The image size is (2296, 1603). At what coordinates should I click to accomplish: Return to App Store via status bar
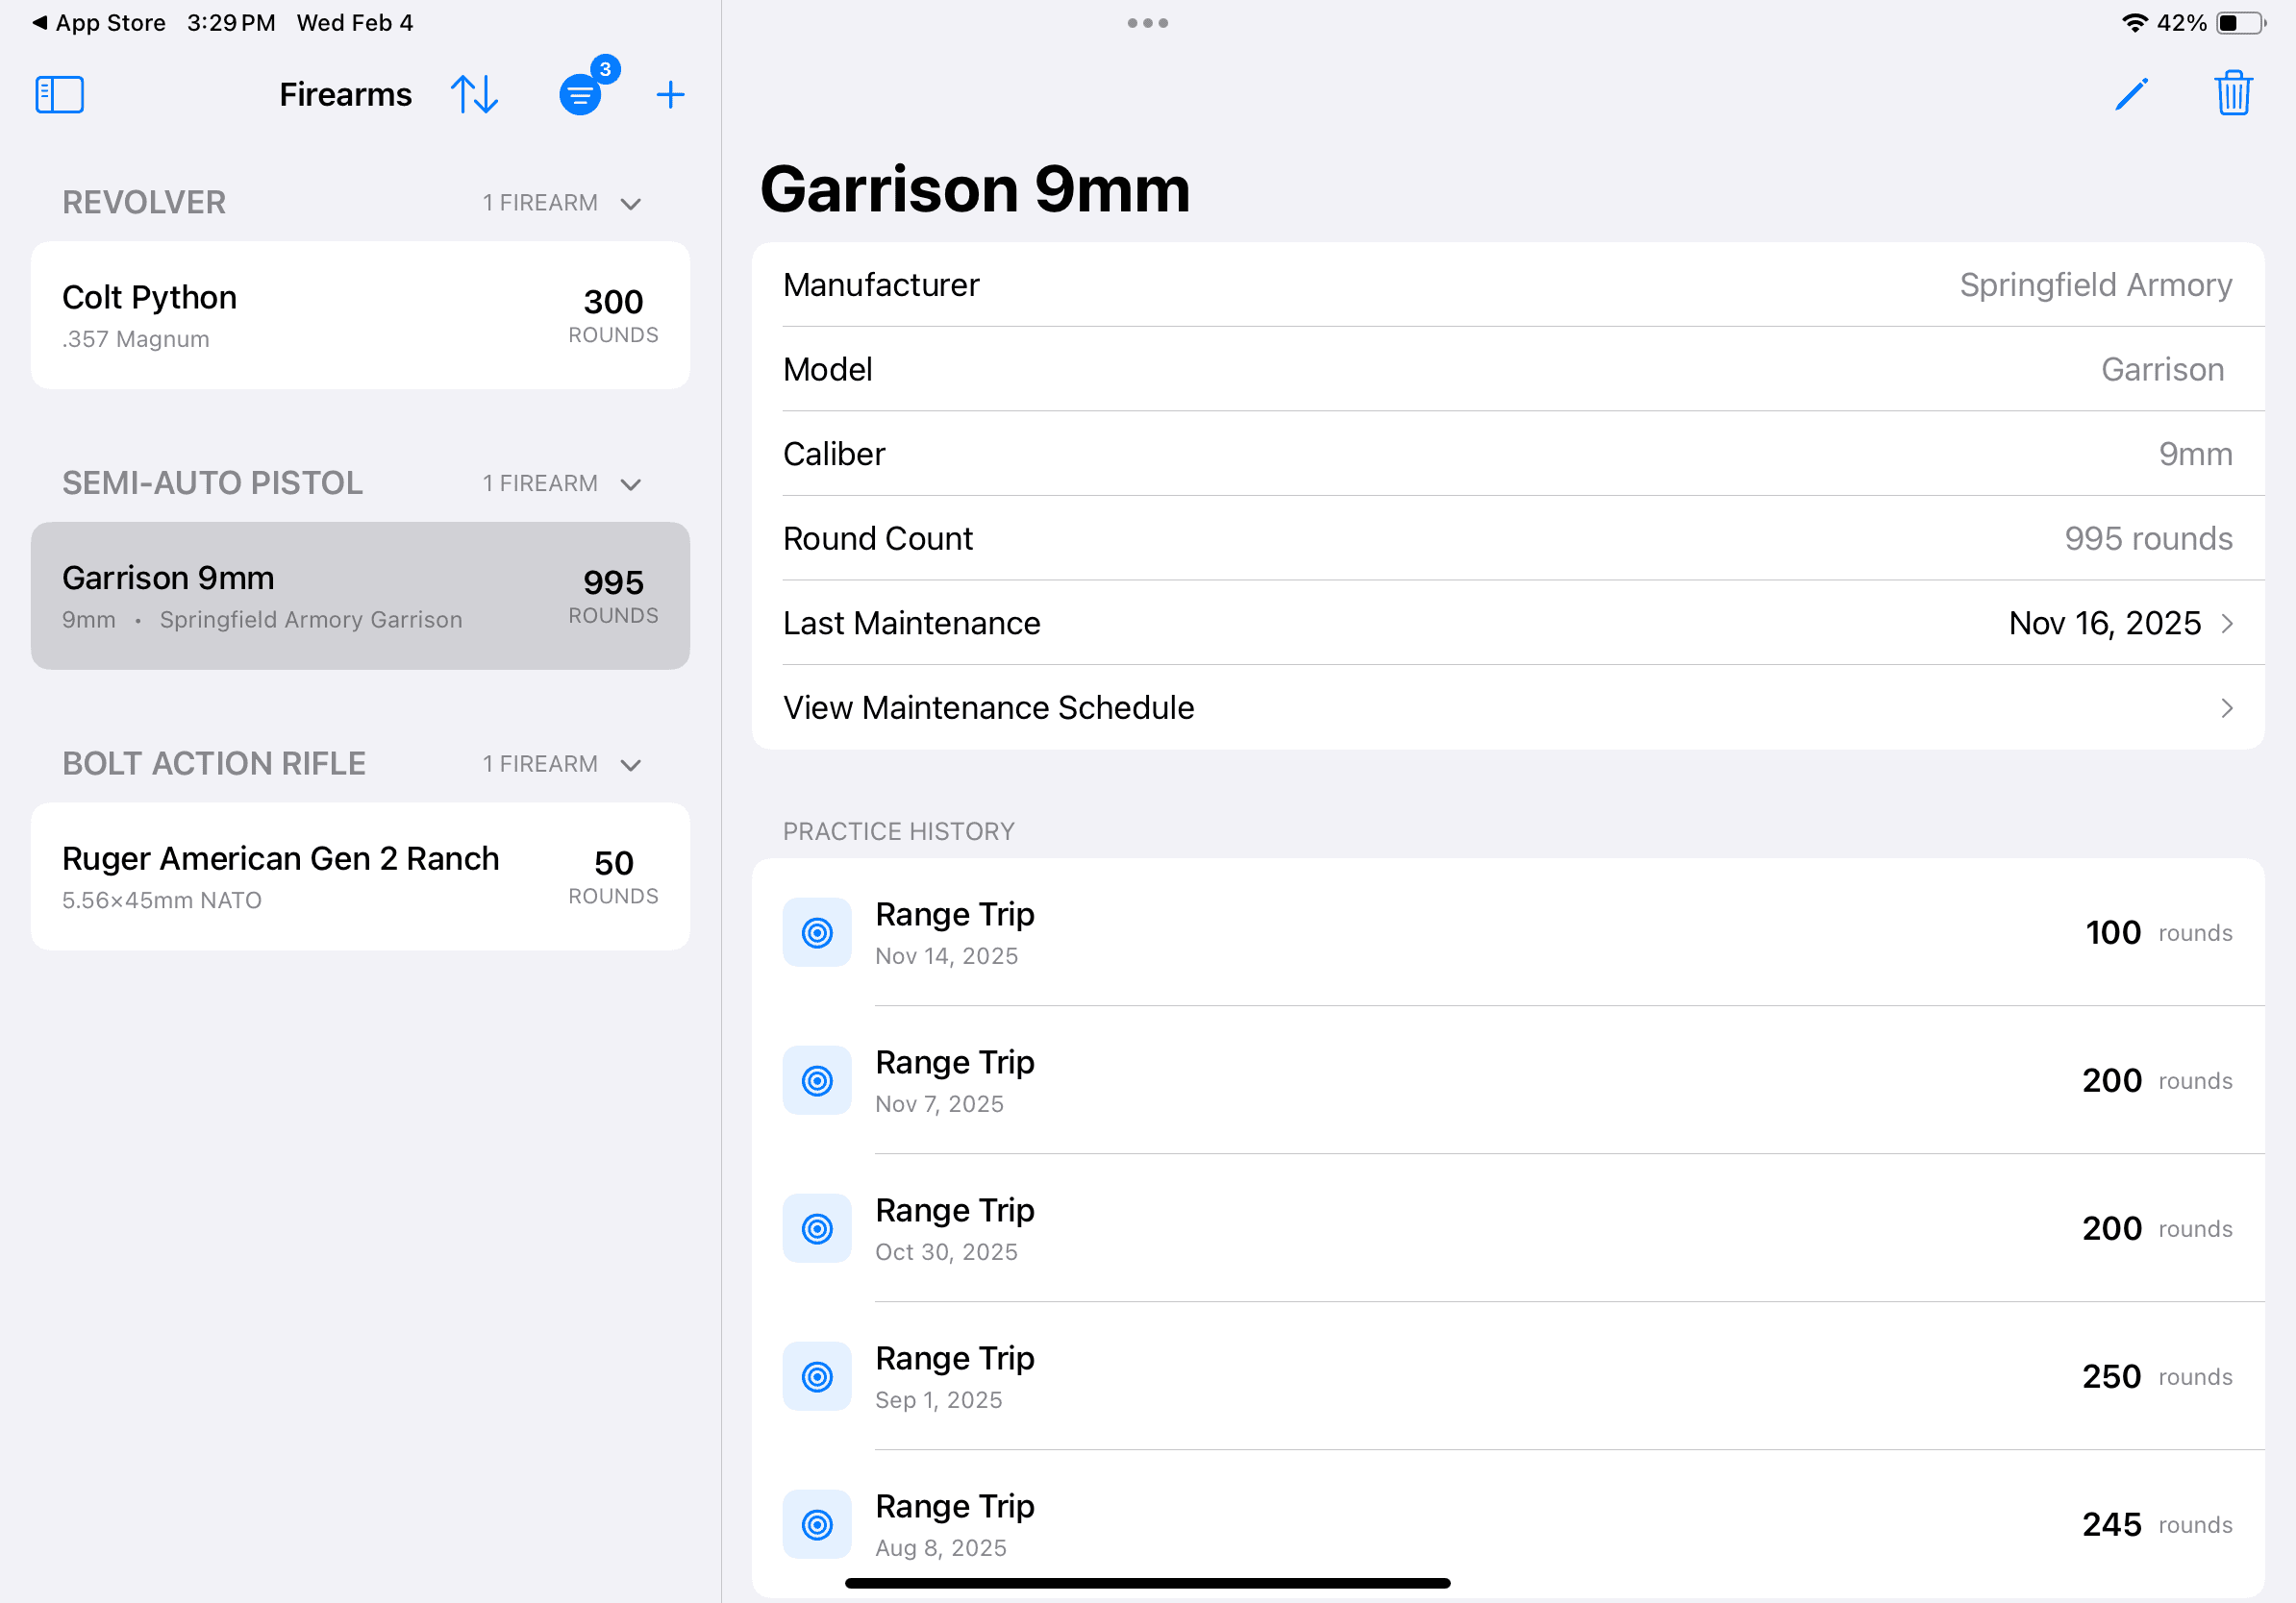(98, 22)
